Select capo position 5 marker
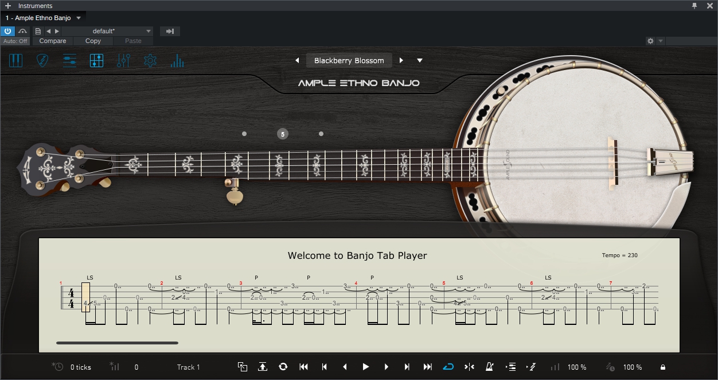 (282, 134)
